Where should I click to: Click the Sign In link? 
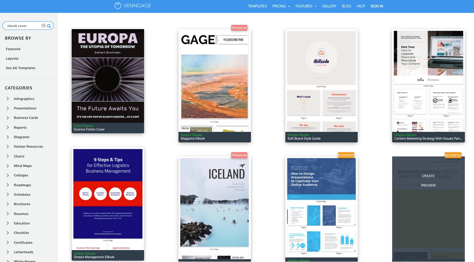click(377, 6)
